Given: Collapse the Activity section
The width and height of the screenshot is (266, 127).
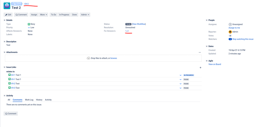Looking at the screenshot, I should pos(5,95).
